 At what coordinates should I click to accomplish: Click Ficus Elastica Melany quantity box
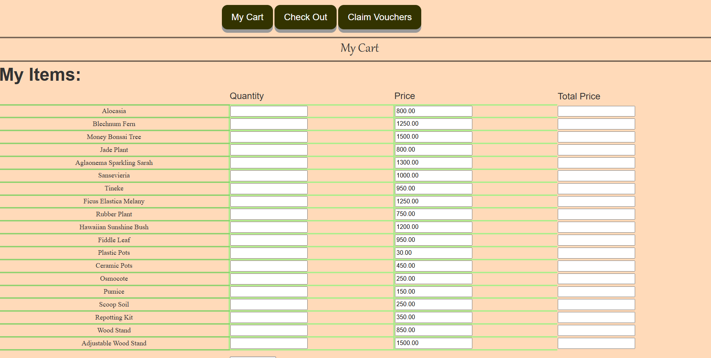(269, 201)
